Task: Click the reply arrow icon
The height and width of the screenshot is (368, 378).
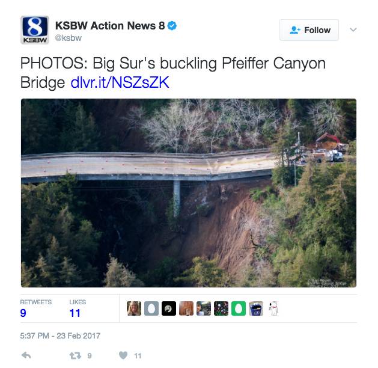Action: click(x=26, y=355)
